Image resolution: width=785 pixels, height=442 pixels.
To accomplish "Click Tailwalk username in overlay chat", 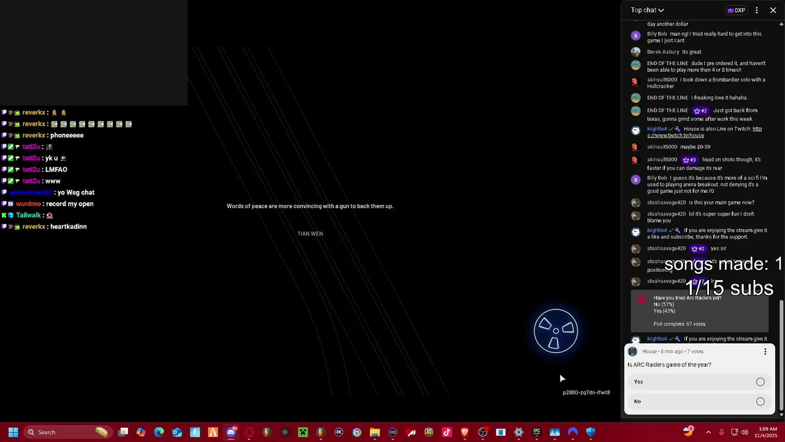I will pos(29,215).
